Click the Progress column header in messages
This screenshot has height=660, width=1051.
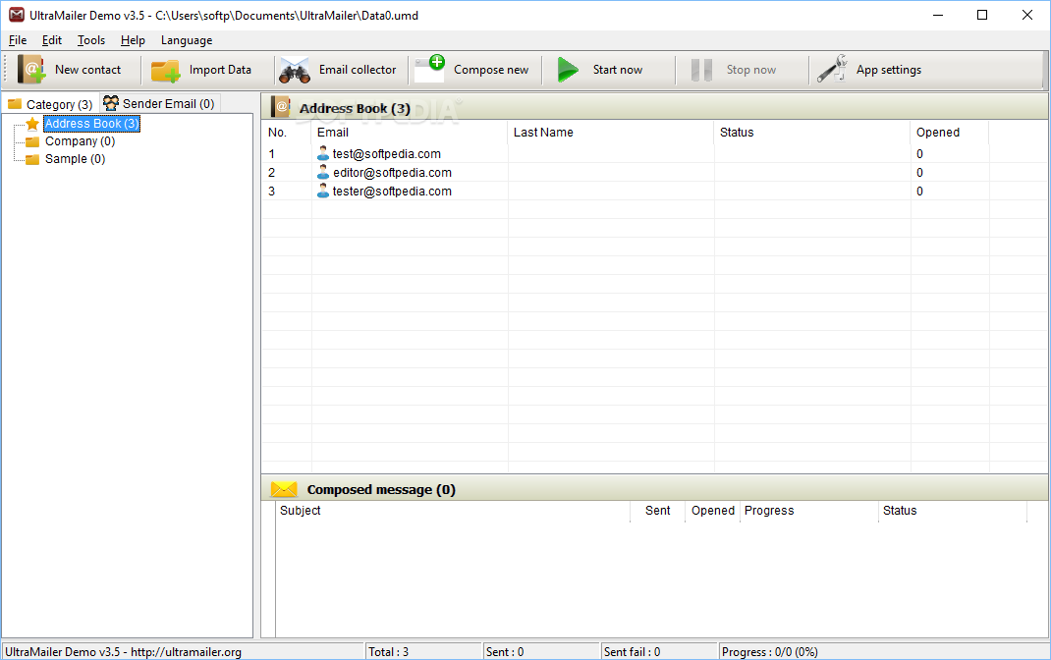[809, 511]
